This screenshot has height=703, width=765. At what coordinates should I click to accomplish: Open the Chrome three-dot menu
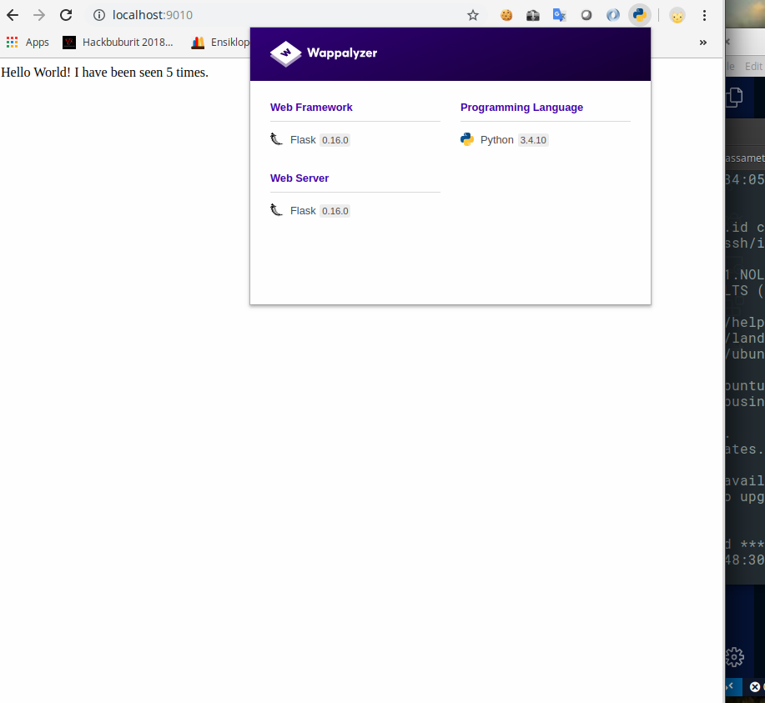tap(704, 15)
